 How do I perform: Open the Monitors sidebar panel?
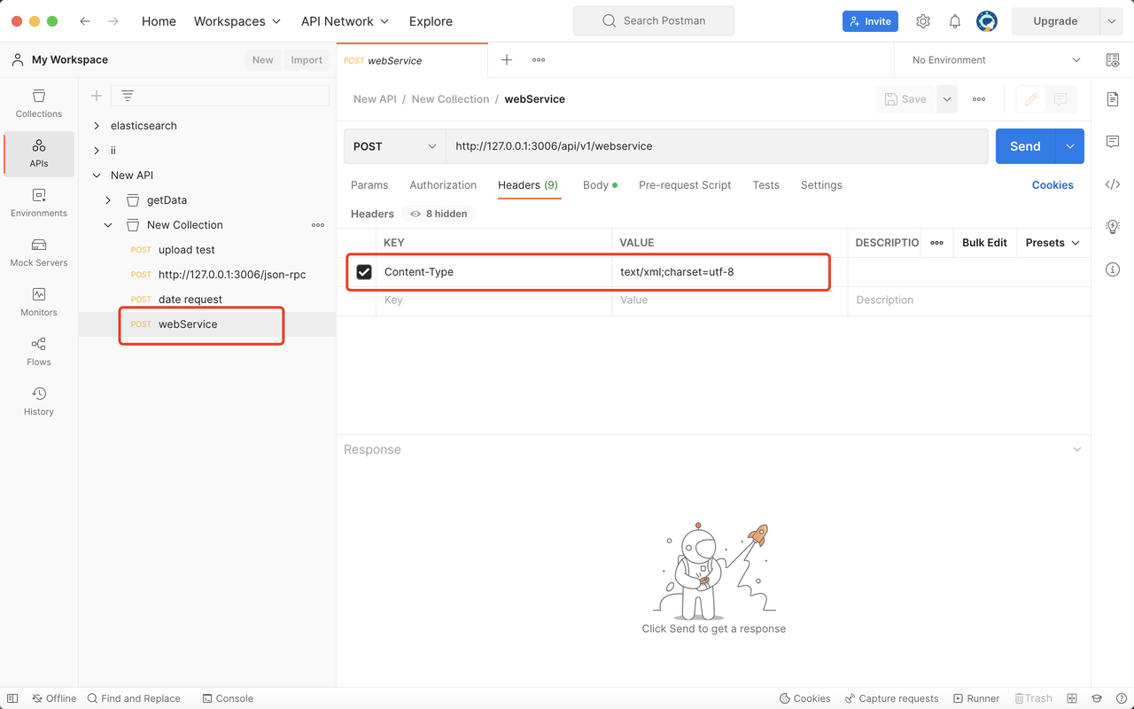tap(39, 302)
